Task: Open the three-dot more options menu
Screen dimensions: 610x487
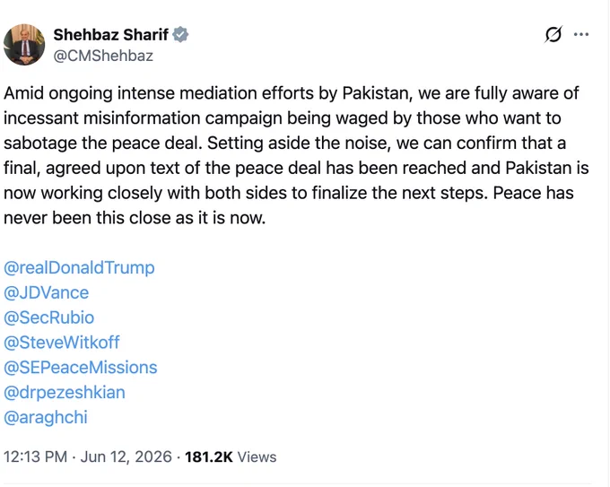Action: (581, 35)
